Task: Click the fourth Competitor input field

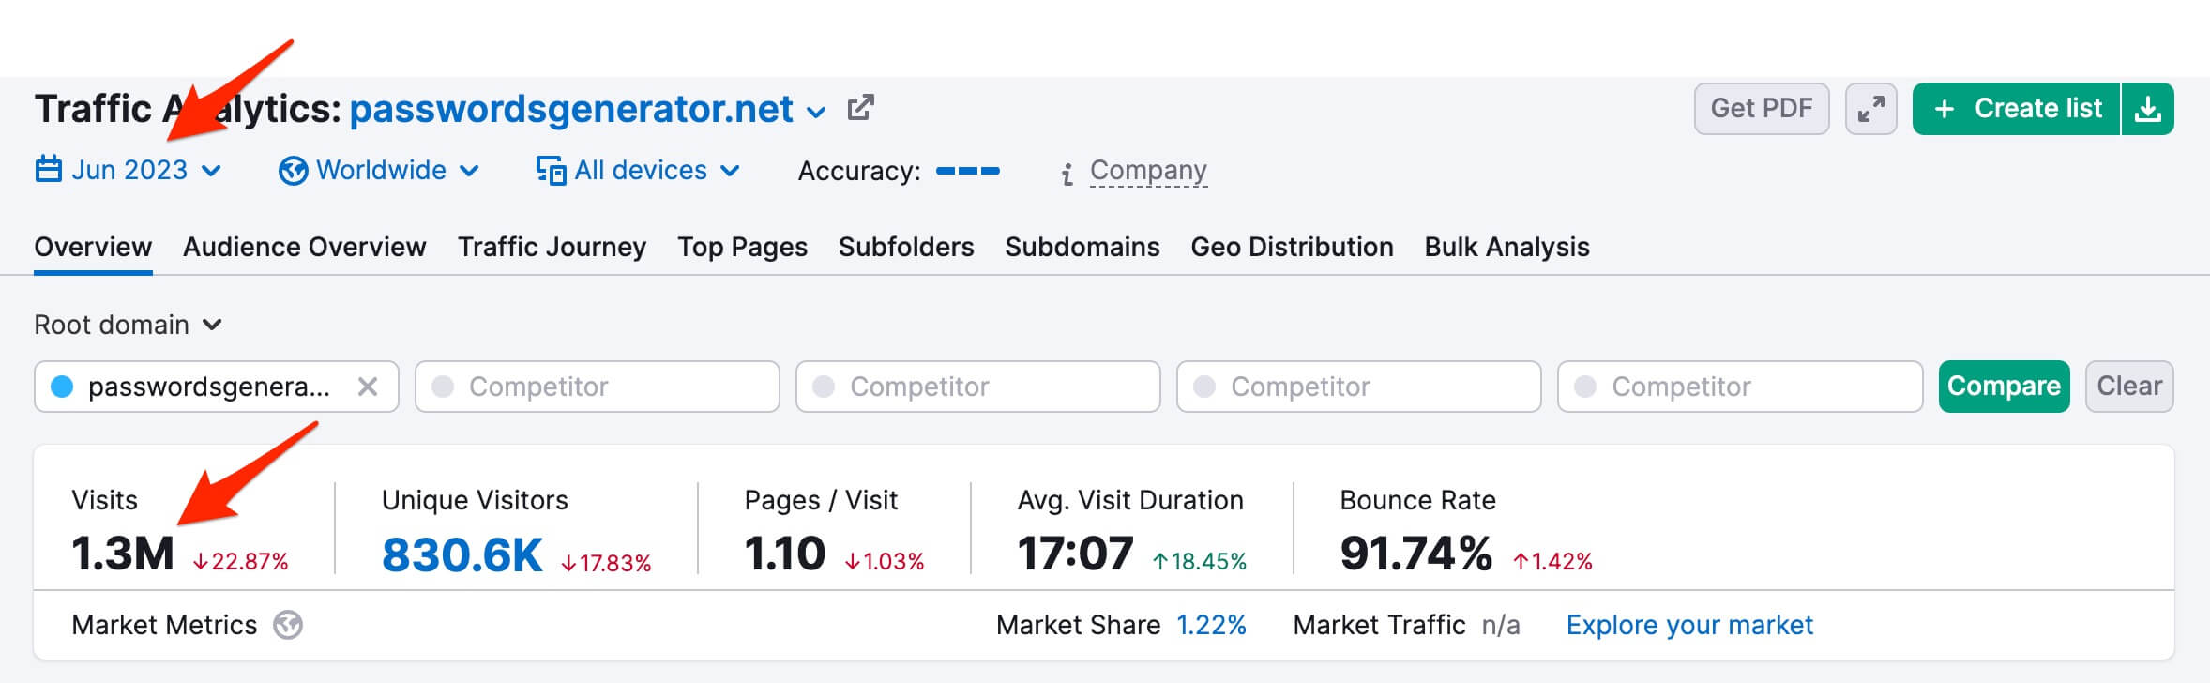Action: point(1740,387)
